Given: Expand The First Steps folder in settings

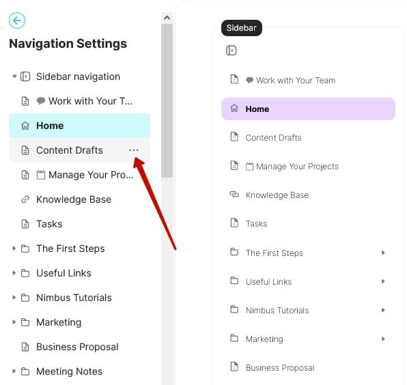Looking at the screenshot, I should (14, 248).
